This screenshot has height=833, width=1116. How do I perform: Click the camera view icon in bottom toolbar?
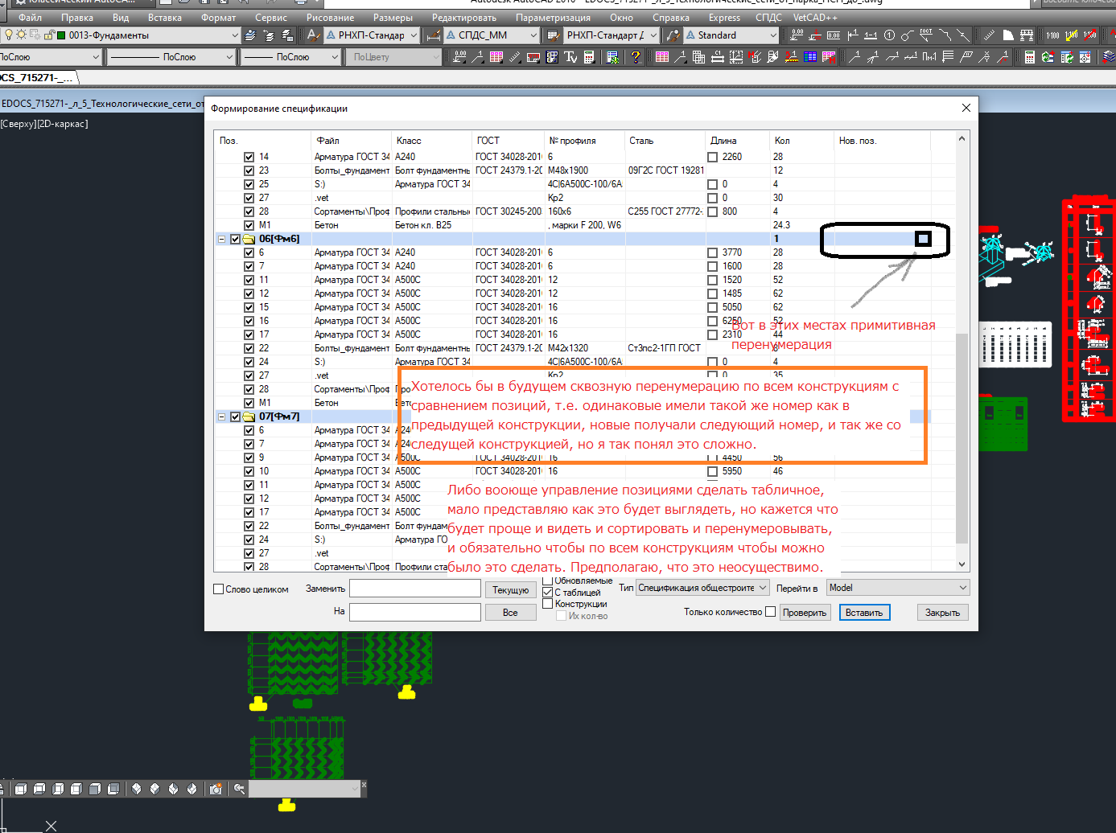216,789
